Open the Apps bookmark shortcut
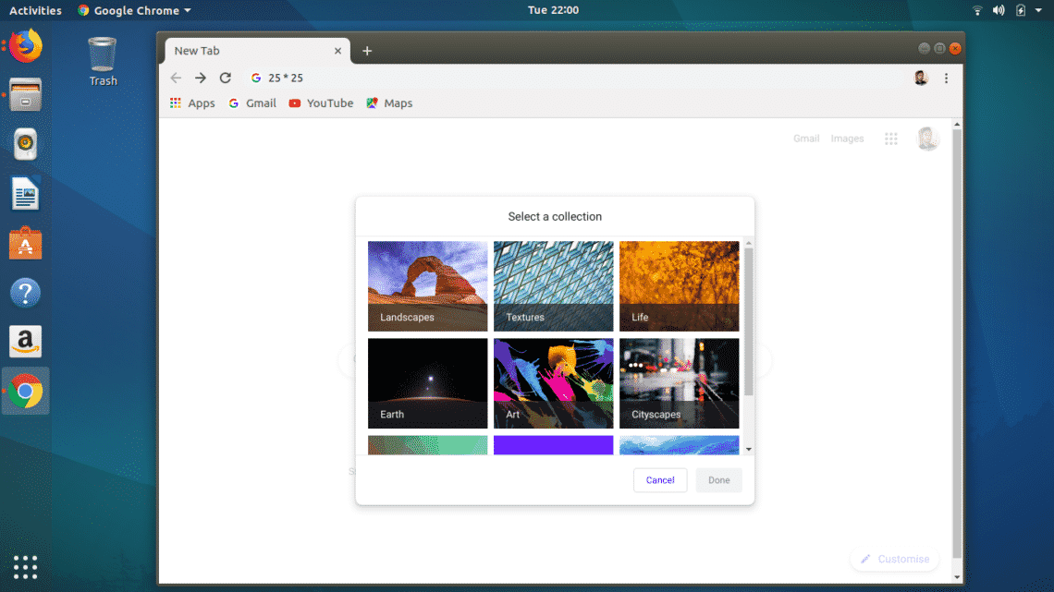 [x=192, y=103]
